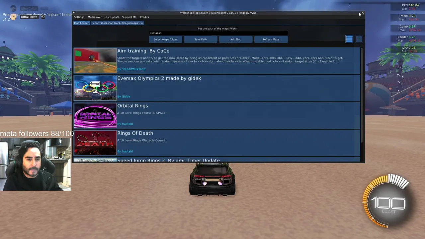425x239 pixels.
Task: Click the Frame time readout
Action: click(407, 16)
